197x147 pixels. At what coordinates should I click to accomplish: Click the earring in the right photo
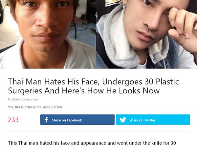click(124, 6)
